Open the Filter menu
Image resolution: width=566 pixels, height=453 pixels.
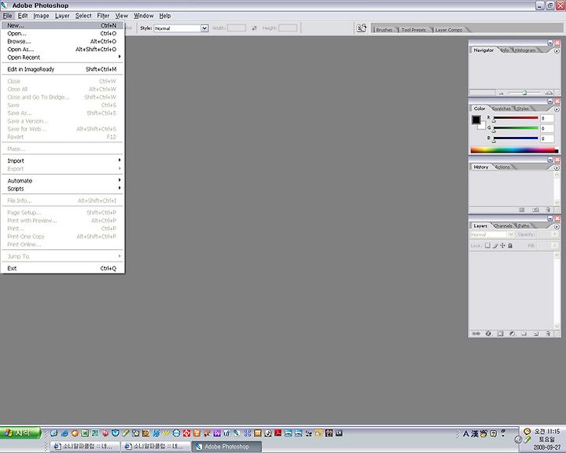(103, 16)
